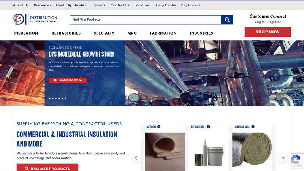This screenshot has width=304, height=171.
Task: Open the Refractories bucket product thumbnail
Action: pos(209,152)
